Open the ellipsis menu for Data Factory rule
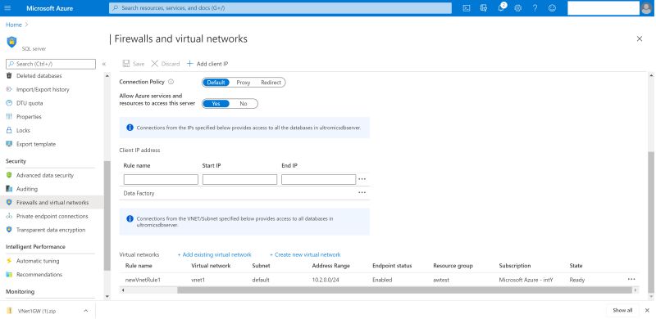 362,193
